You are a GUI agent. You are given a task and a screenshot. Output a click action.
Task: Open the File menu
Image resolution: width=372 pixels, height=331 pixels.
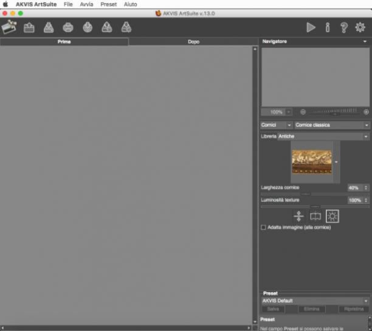click(x=68, y=4)
